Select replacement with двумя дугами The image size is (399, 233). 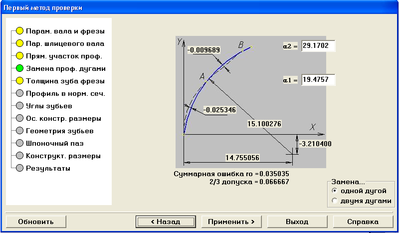tap(362, 201)
